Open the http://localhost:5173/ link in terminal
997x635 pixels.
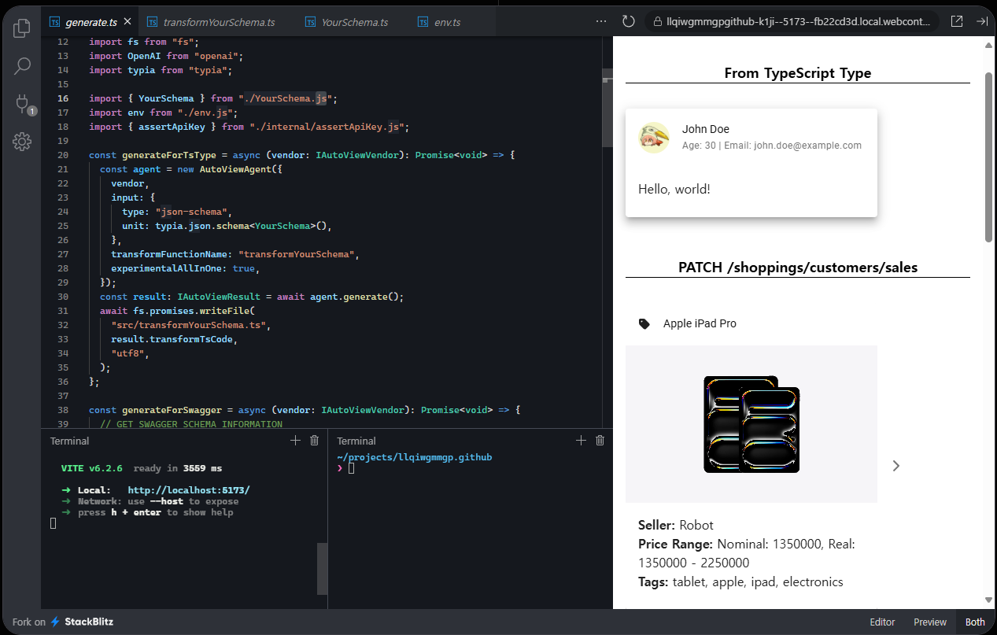coord(189,490)
